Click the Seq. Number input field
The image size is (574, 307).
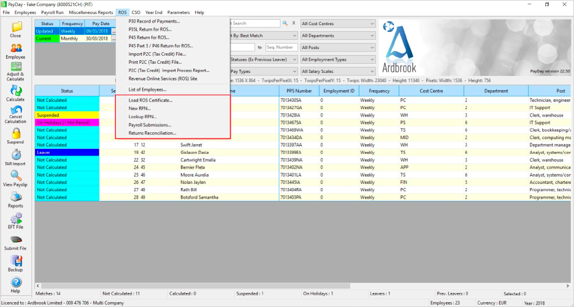click(x=281, y=47)
